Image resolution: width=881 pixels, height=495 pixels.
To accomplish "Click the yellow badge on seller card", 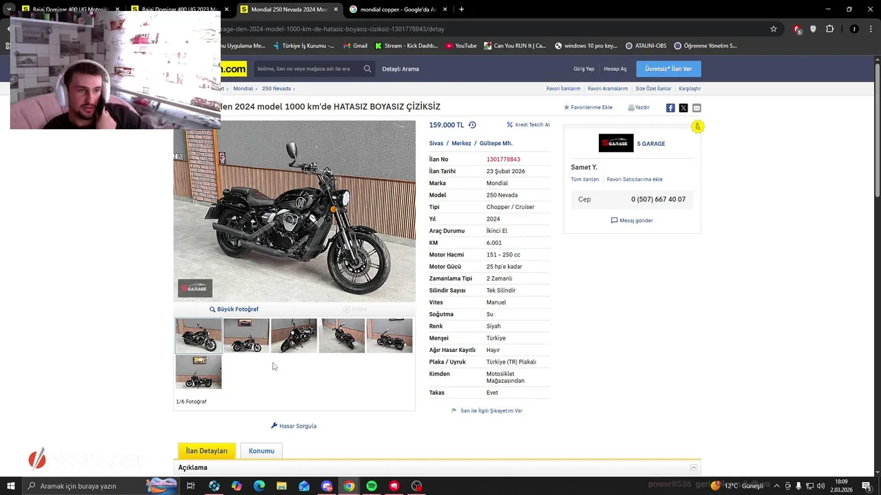I will point(697,126).
